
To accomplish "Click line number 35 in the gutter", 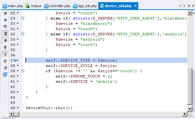I will click(x=13, y=50).
